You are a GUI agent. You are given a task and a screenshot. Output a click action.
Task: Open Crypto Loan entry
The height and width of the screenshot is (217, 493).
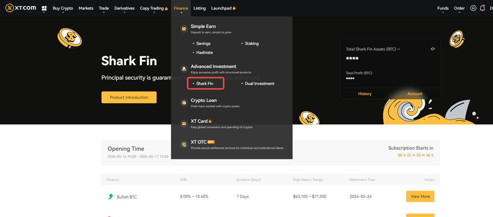[204, 100]
